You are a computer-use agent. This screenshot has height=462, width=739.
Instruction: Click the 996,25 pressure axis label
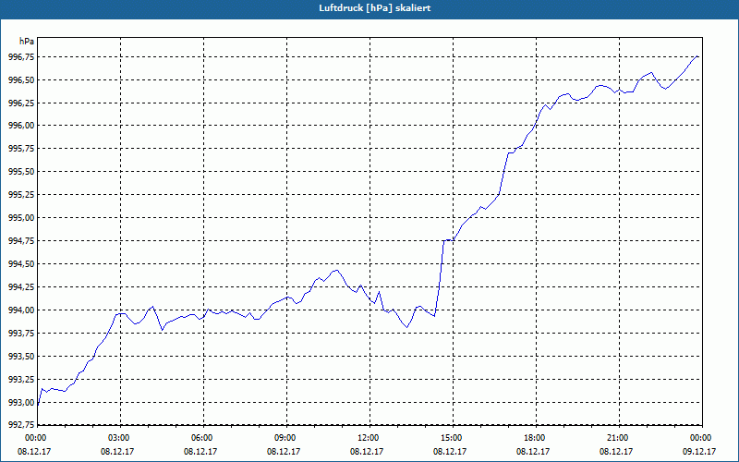[21, 103]
